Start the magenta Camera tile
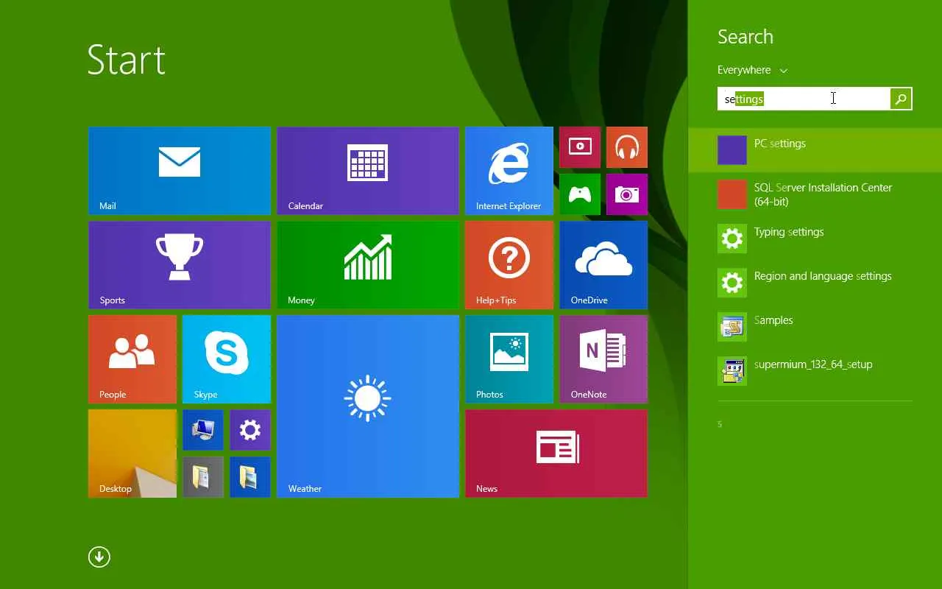Image resolution: width=942 pixels, height=589 pixels. 627,194
